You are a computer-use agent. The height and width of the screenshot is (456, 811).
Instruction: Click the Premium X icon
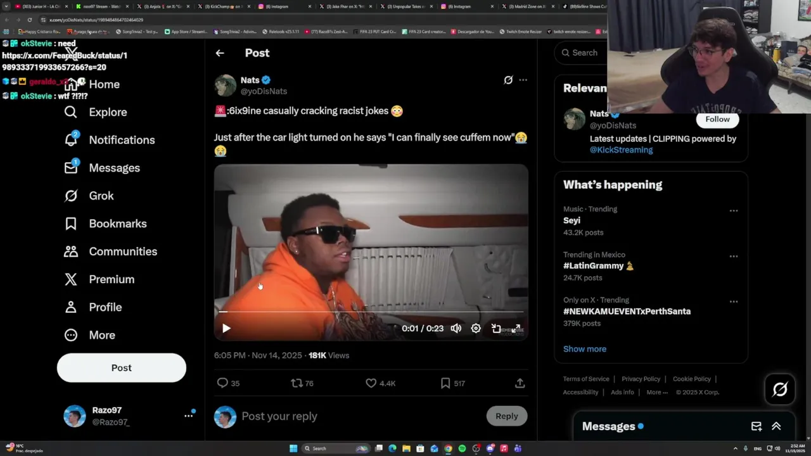(71, 279)
